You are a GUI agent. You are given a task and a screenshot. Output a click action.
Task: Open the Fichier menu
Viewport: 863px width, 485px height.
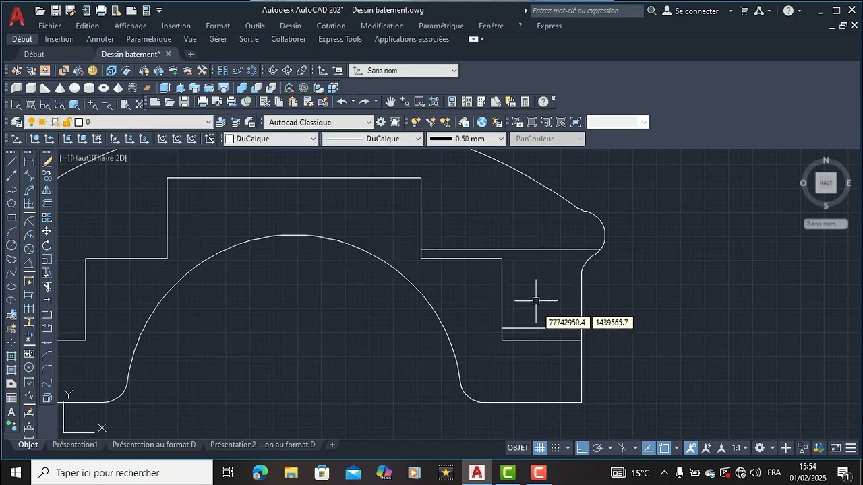pyautogui.click(x=50, y=26)
